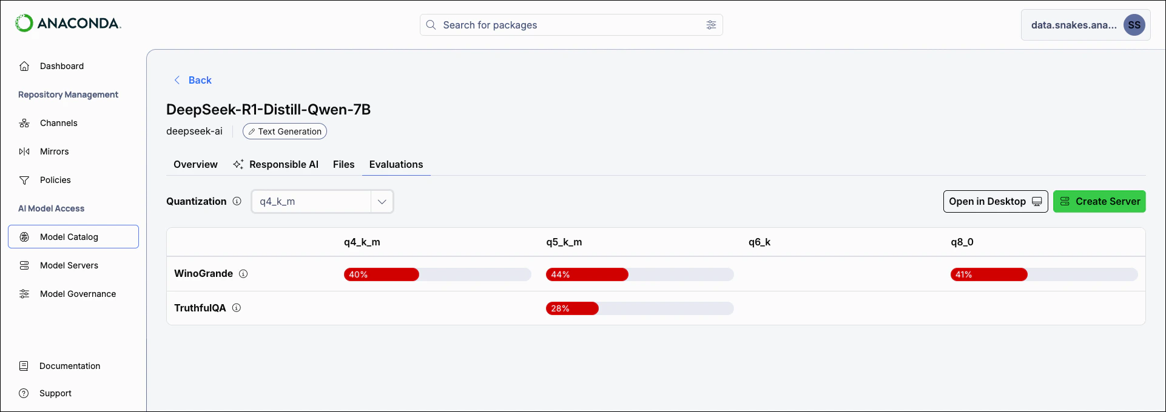Expand the Quantization dropdown arrow

(382, 202)
